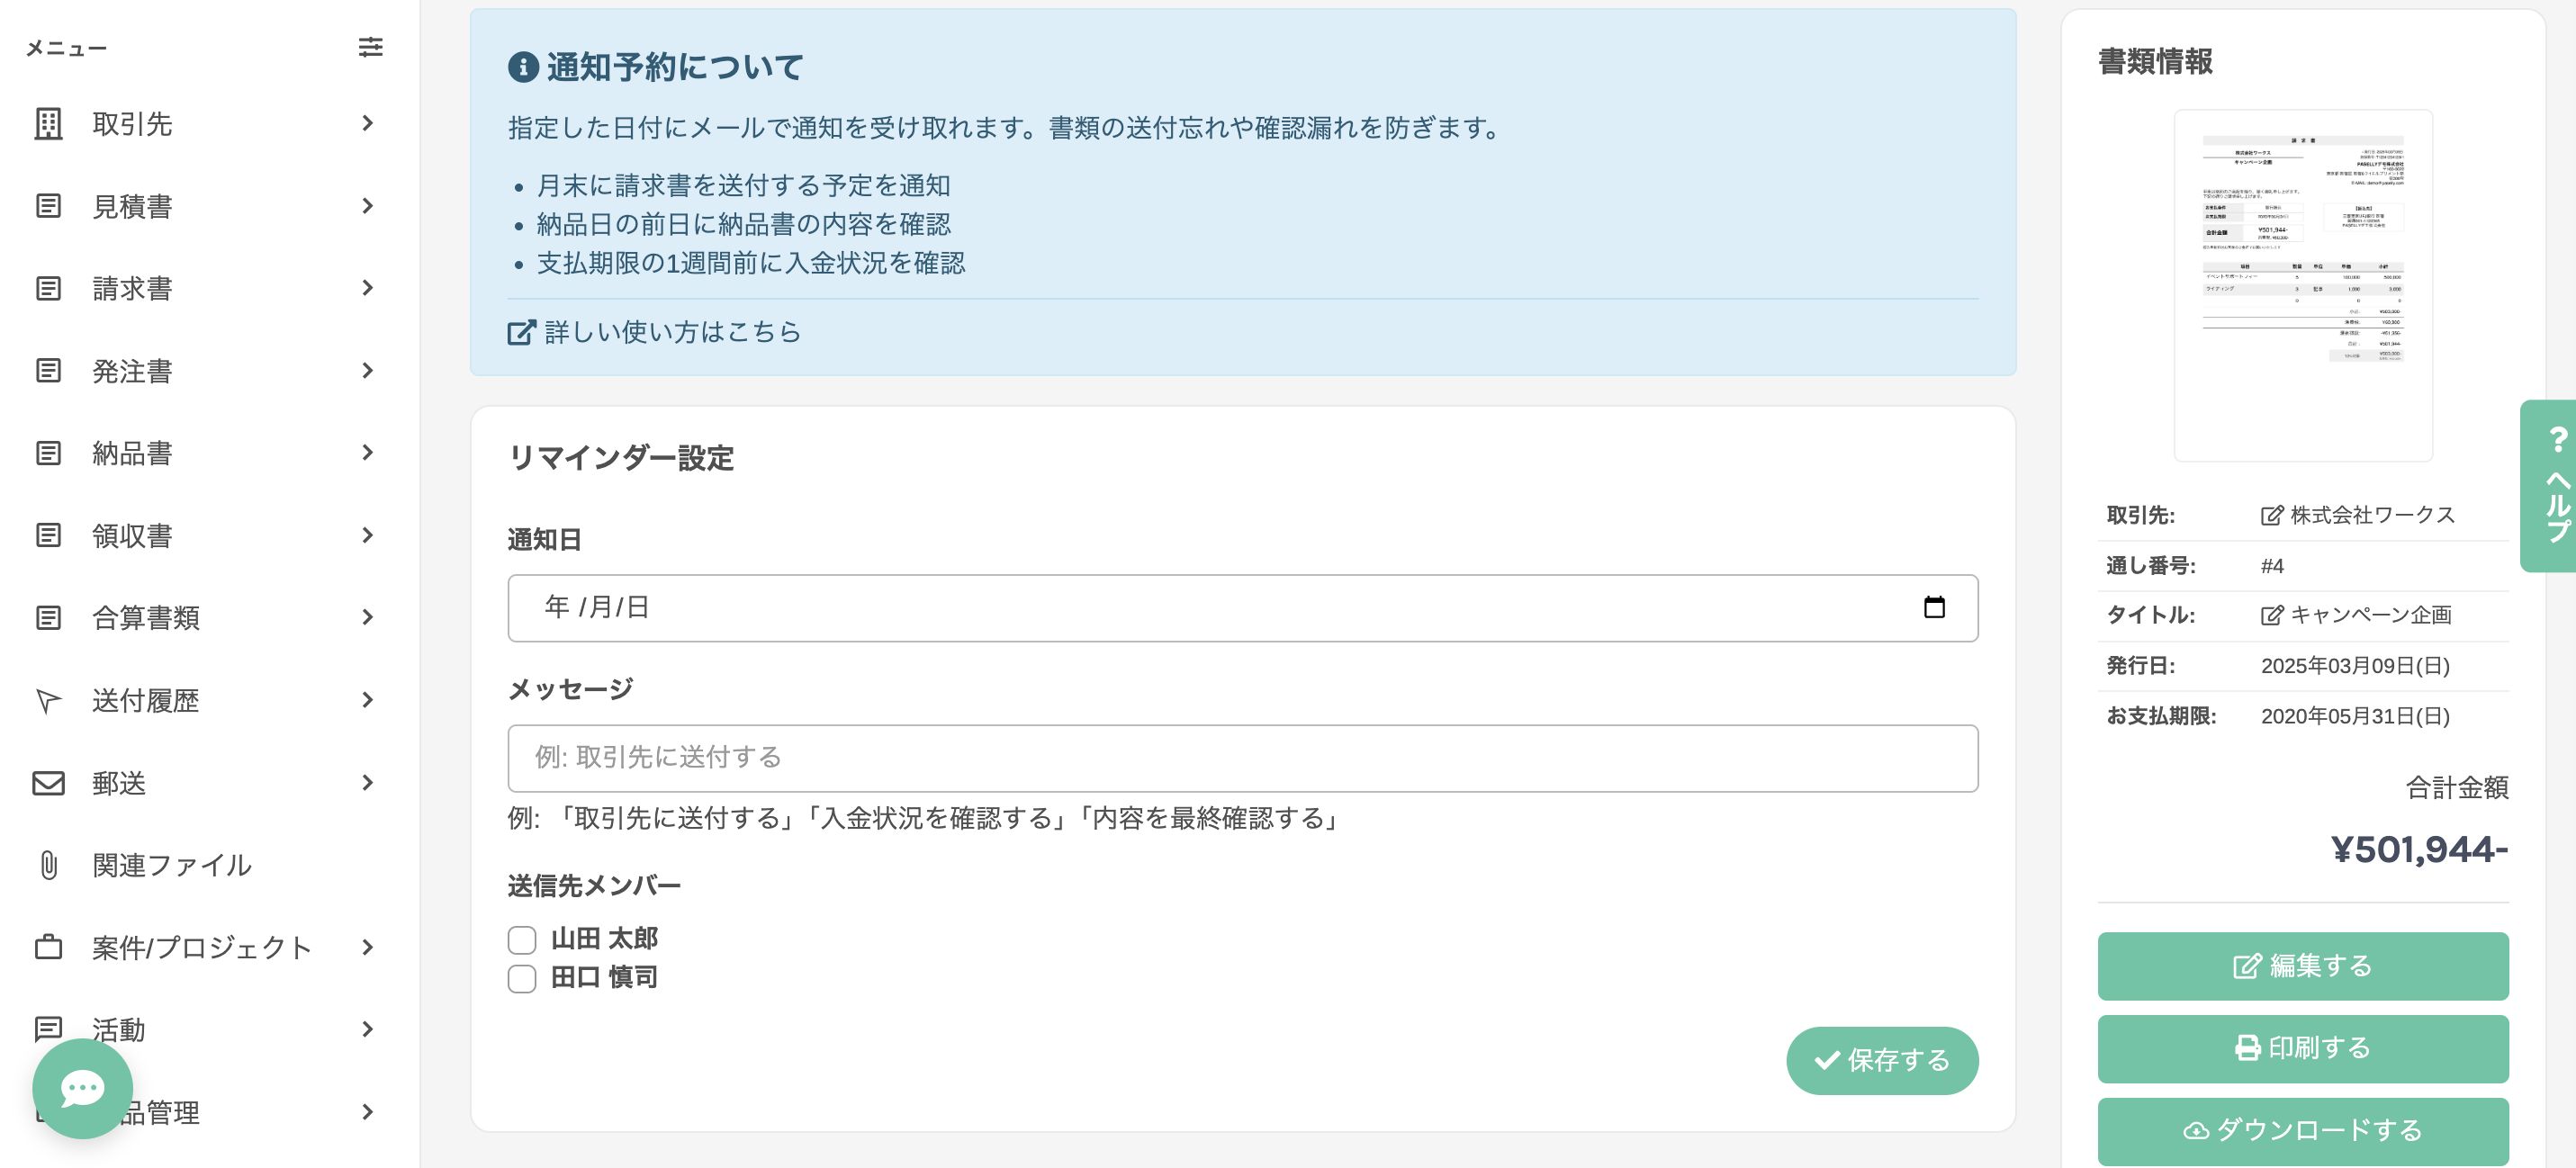Viewport: 2576px width, 1168px height.
Task: Click the 編集する button
Action: point(2302,966)
